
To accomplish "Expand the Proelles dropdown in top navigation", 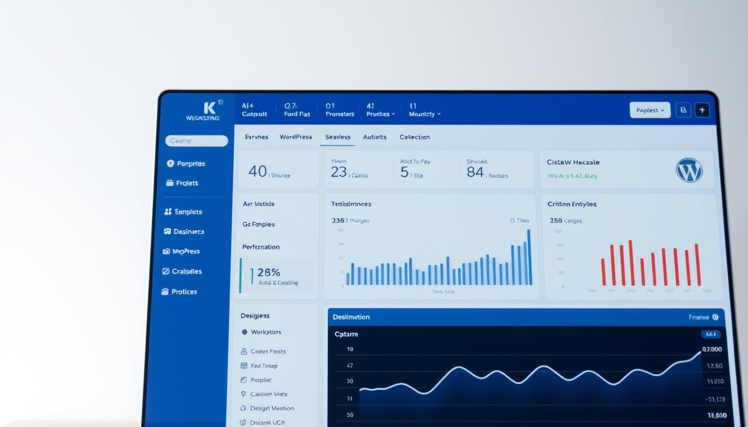I will [381, 113].
